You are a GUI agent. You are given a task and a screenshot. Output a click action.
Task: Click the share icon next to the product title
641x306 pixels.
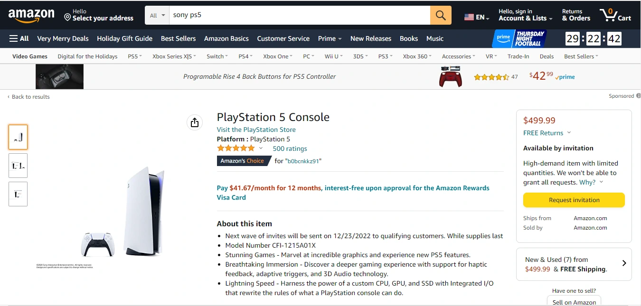tap(195, 122)
